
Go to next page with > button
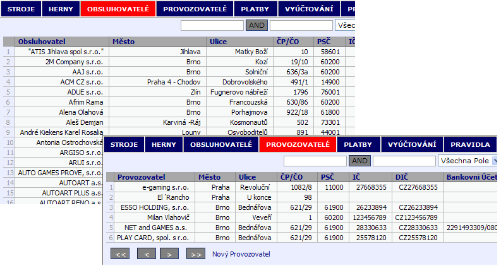coord(169,254)
